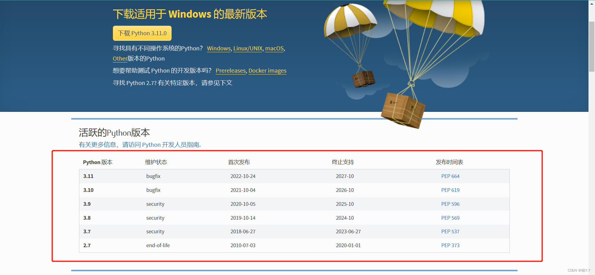Open the Docker images link
The image size is (595, 275).
pos(267,71)
